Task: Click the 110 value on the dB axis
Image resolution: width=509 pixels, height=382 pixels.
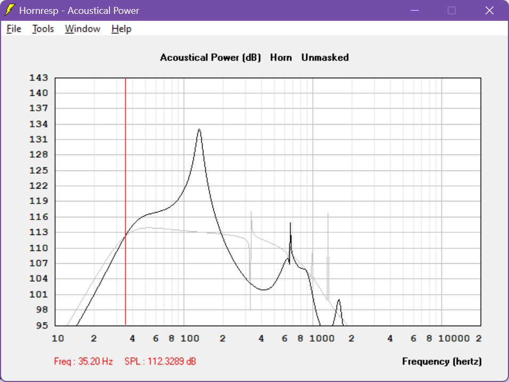Action: (38, 248)
